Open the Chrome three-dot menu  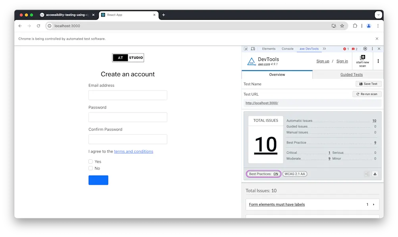[x=378, y=26]
